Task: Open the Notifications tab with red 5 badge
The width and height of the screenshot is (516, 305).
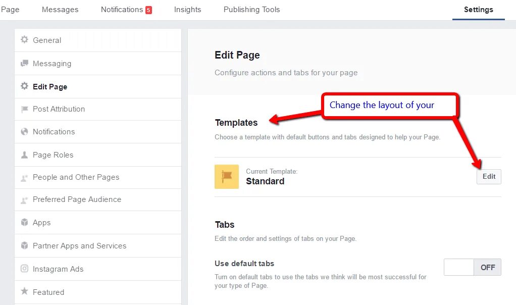Action: (x=126, y=10)
